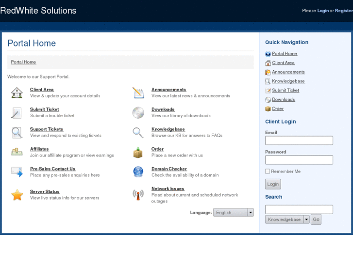Click the Portal Home breadcrumb link
The width and height of the screenshot is (353, 264).
pos(23,62)
